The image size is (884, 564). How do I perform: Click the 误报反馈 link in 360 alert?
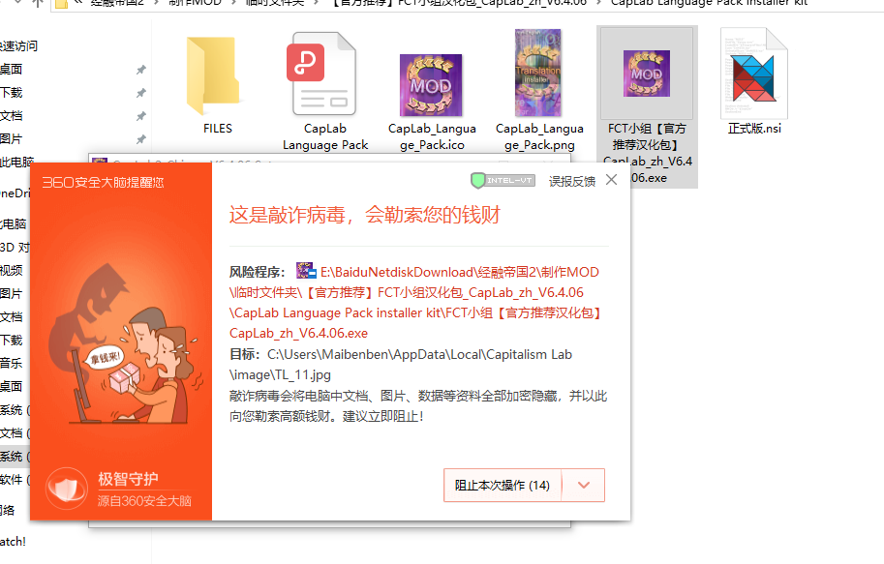[571, 182]
